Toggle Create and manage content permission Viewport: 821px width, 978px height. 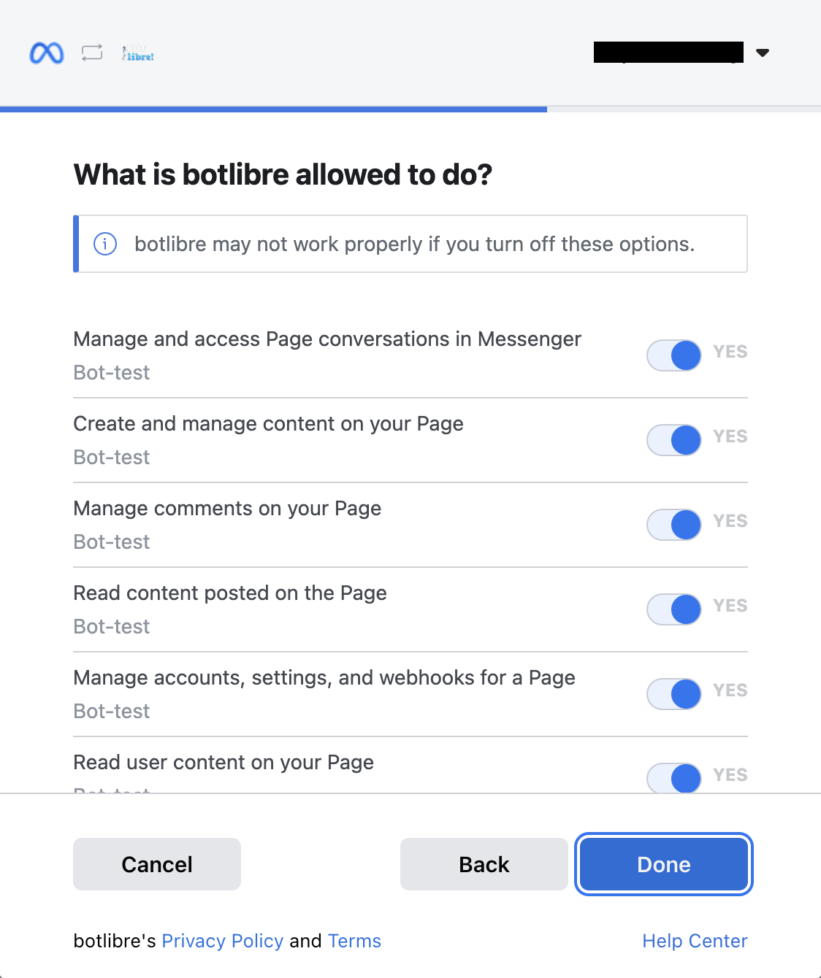pyautogui.click(x=674, y=440)
